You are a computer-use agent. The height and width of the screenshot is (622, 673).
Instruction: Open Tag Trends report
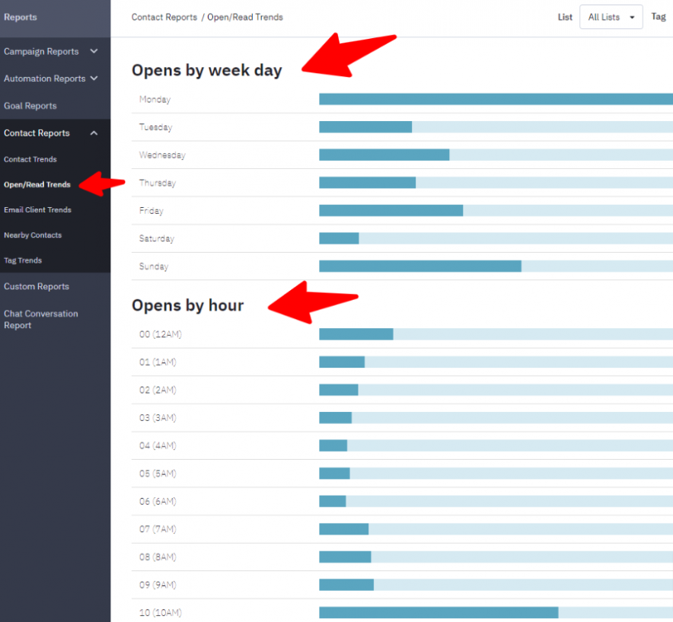(x=23, y=260)
